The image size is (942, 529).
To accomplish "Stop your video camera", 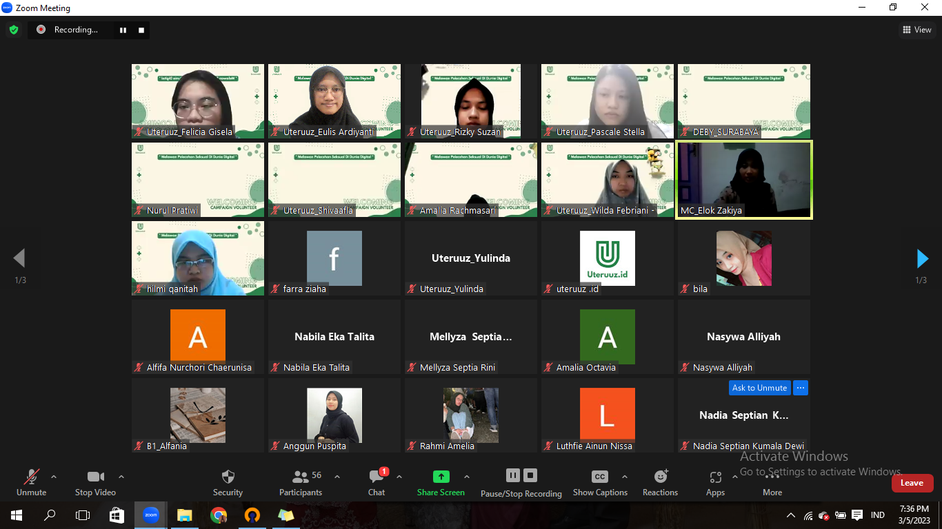I will (95, 482).
